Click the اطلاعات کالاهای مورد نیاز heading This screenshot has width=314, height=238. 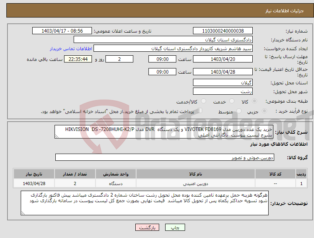coord(279,144)
